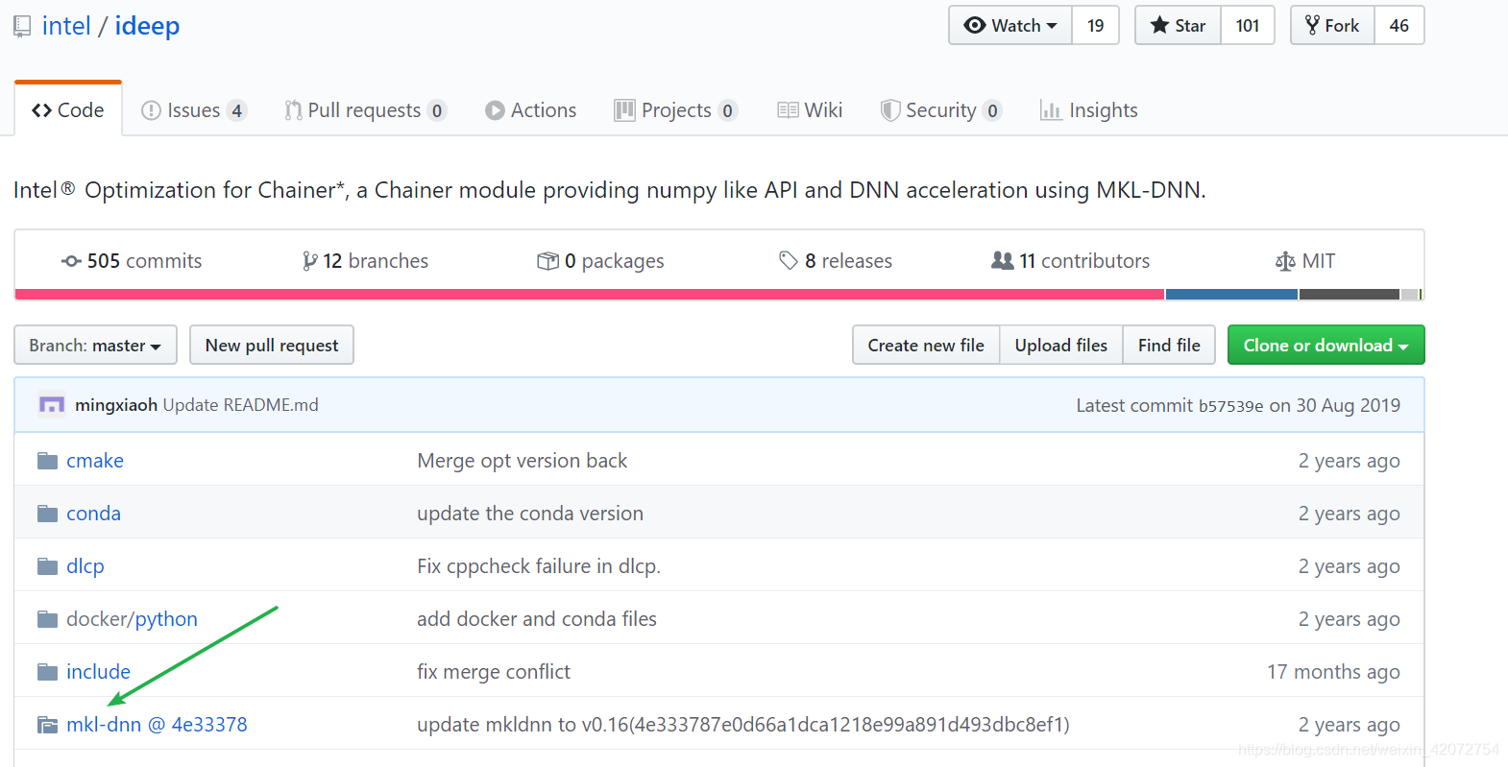Click the mkl-dnn submodule folder icon
This screenshot has height=767, width=1508.
[48, 725]
